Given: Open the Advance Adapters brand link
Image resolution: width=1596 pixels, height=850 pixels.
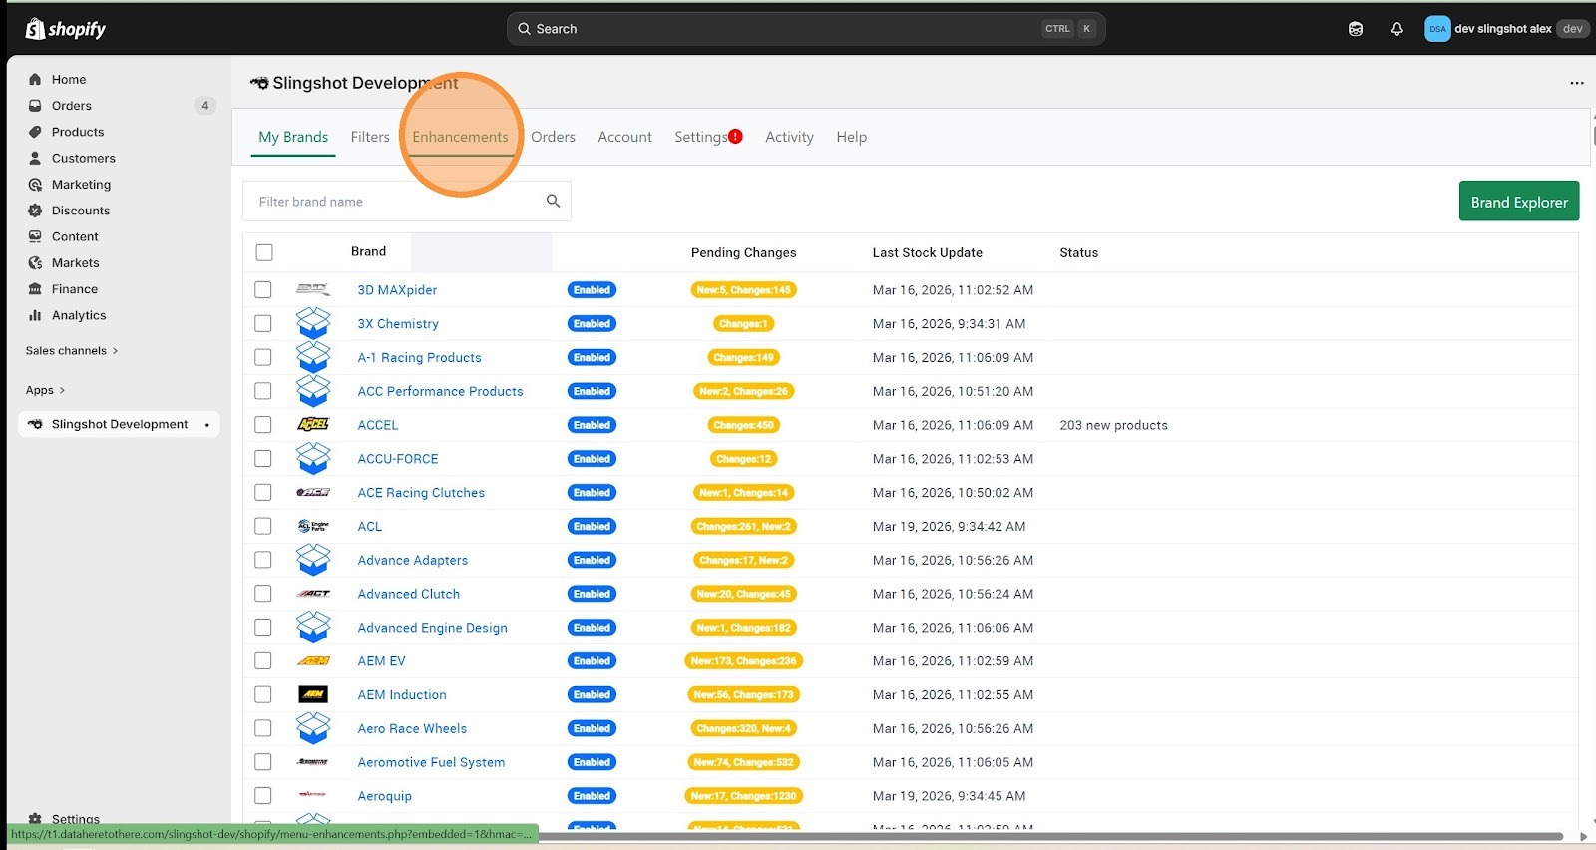Looking at the screenshot, I should pyautogui.click(x=413, y=560).
